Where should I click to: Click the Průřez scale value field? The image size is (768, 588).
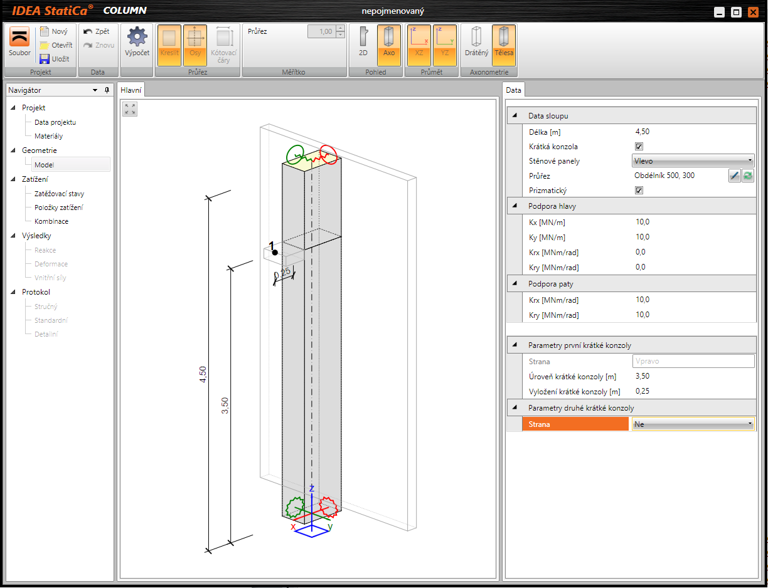[x=321, y=31]
